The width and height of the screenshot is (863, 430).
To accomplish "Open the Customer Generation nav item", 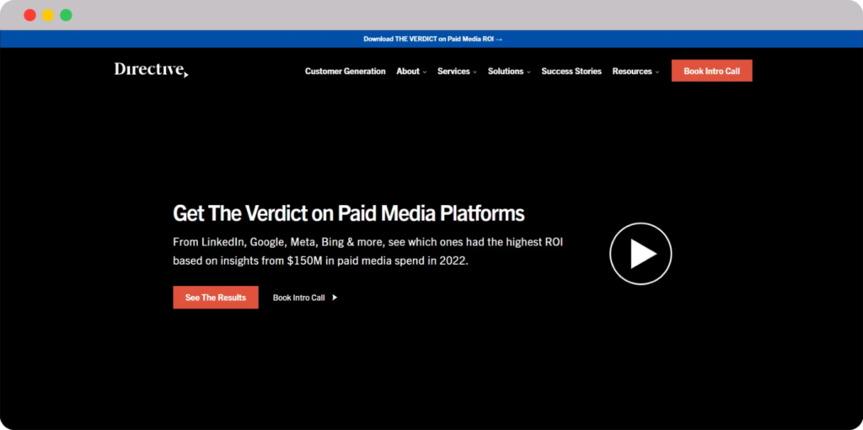I will (x=345, y=72).
